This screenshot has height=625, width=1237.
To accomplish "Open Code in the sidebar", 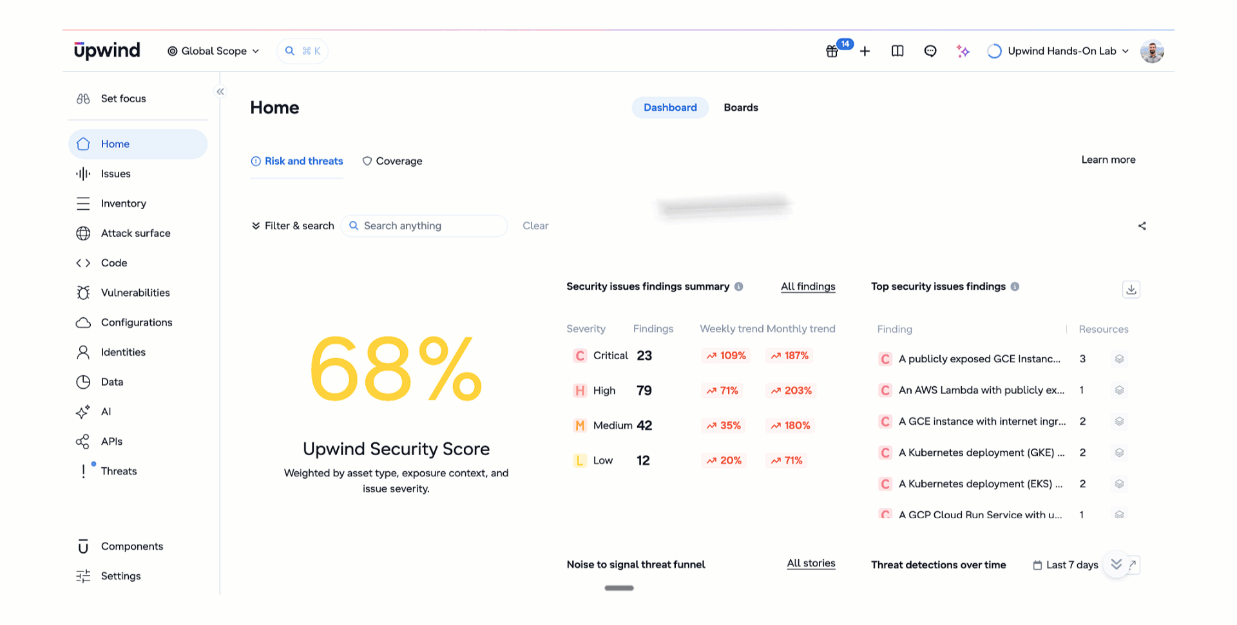I will pos(138,263).
